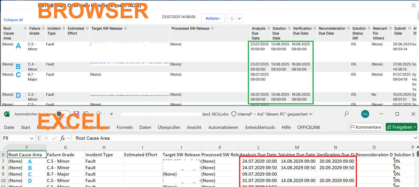Select Excel cell 'B.7 - Major'
The height and width of the screenshot is (187, 419).
[65, 174]
